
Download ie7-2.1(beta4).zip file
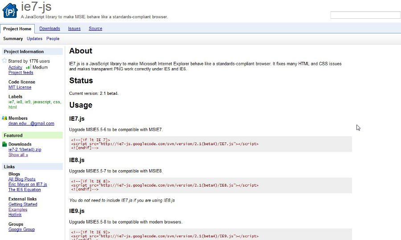coord(25,150)
